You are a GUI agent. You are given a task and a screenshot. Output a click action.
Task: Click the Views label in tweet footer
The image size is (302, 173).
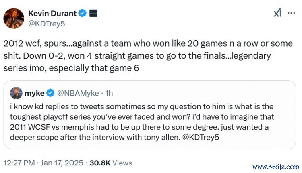coord(122,163)
